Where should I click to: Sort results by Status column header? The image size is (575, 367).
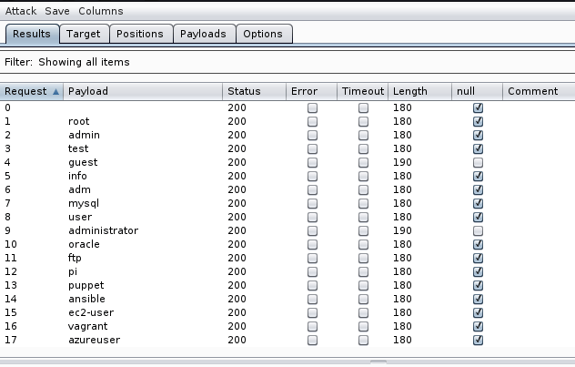tap(244, 91)
